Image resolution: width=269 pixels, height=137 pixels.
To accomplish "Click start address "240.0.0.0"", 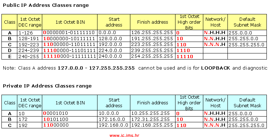I will point(110,56).
